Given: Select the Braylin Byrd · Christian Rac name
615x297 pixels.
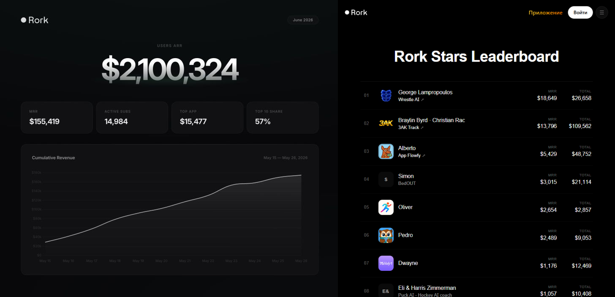Looking at the screenshot, I should click(x=432, y=120).
